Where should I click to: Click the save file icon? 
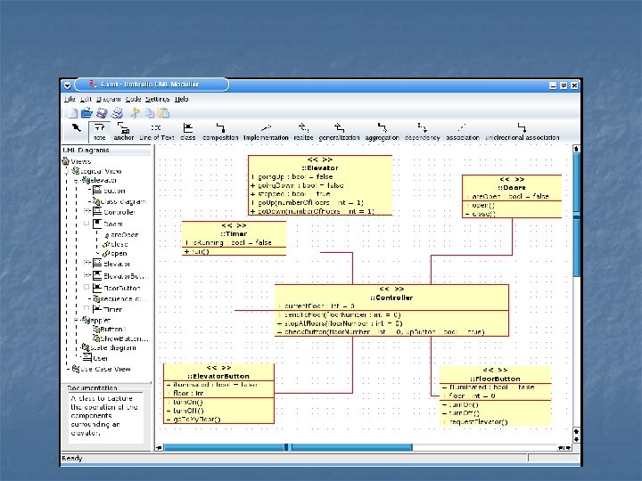point(102,113)
